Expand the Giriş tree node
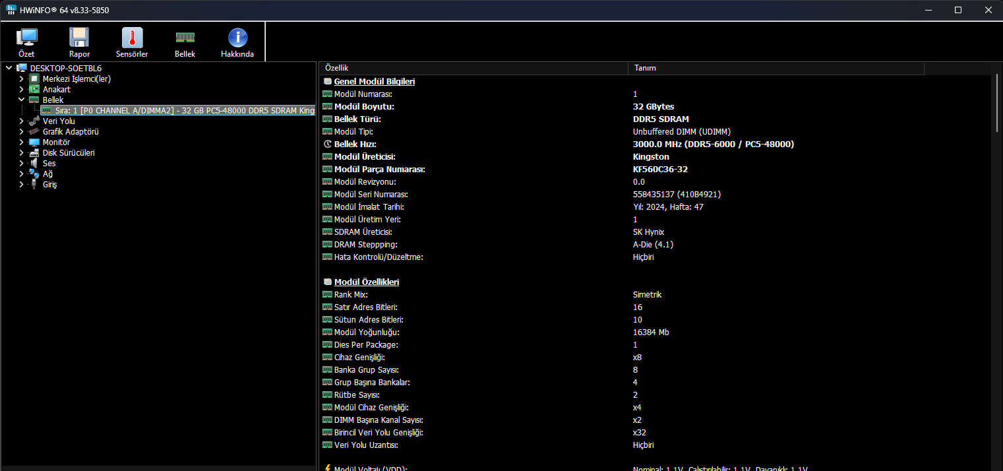Screen dimensions: 1003x471 pyautogui.click(x=21, y=184)
